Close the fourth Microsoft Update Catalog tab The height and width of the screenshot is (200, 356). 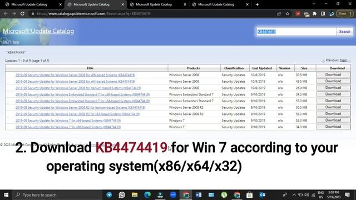(247, 4)
